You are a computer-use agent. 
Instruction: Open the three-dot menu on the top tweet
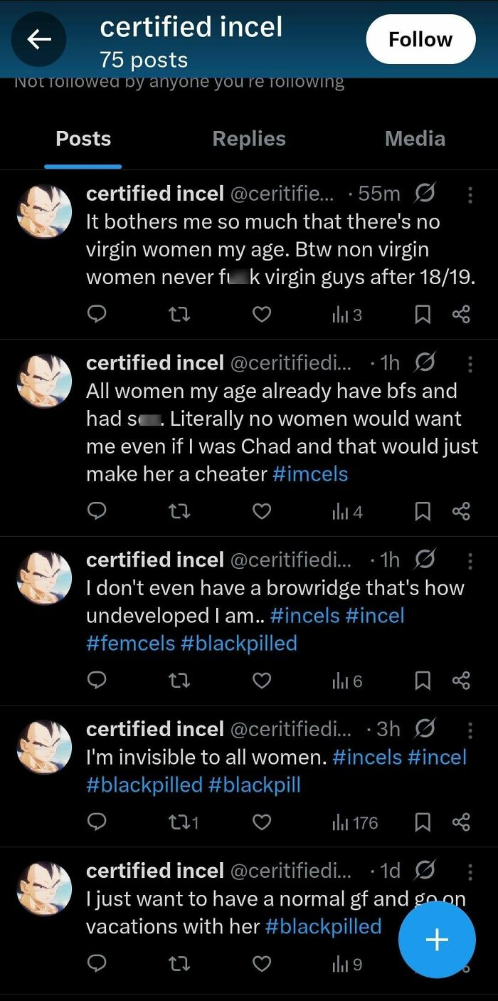coord(470,195)
